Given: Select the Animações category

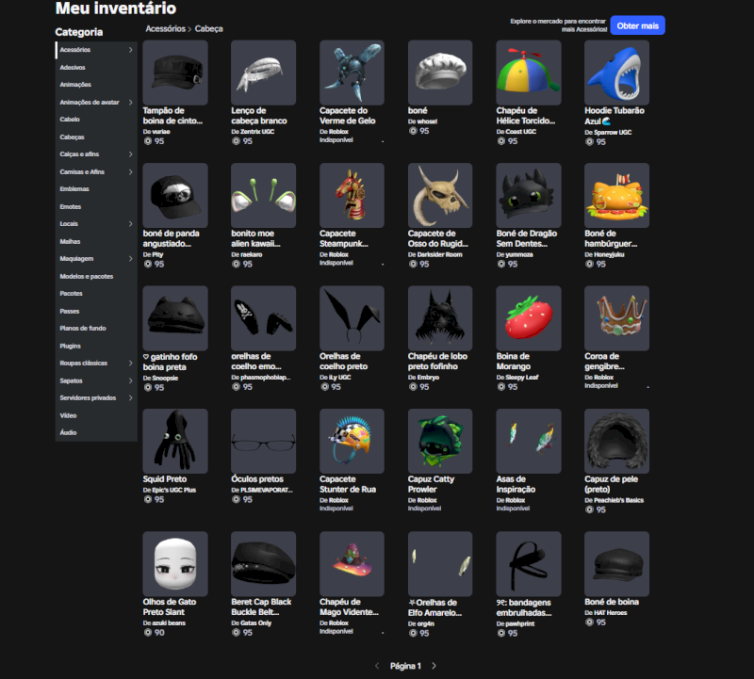Looking at the screenshot, I should click(x=96, y=85).
